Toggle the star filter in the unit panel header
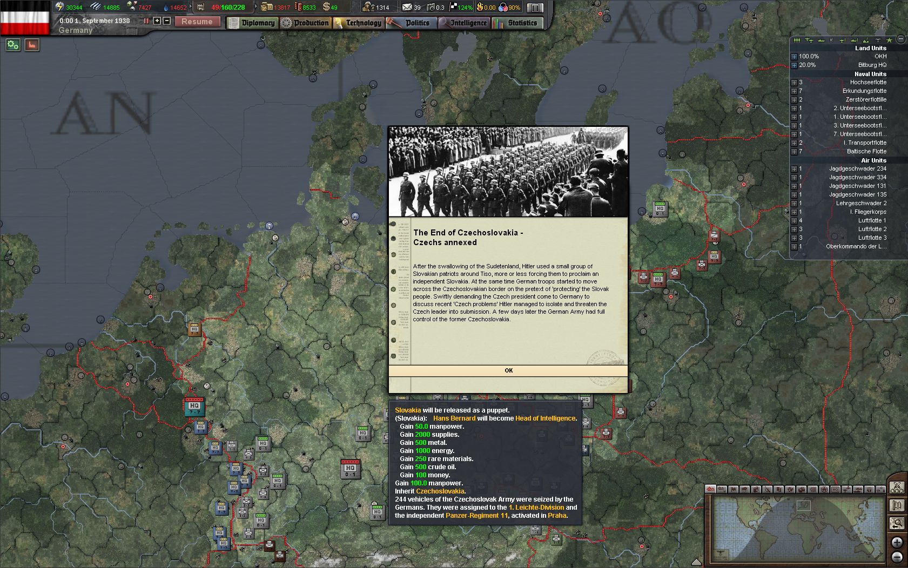 (x=890, y=40)
